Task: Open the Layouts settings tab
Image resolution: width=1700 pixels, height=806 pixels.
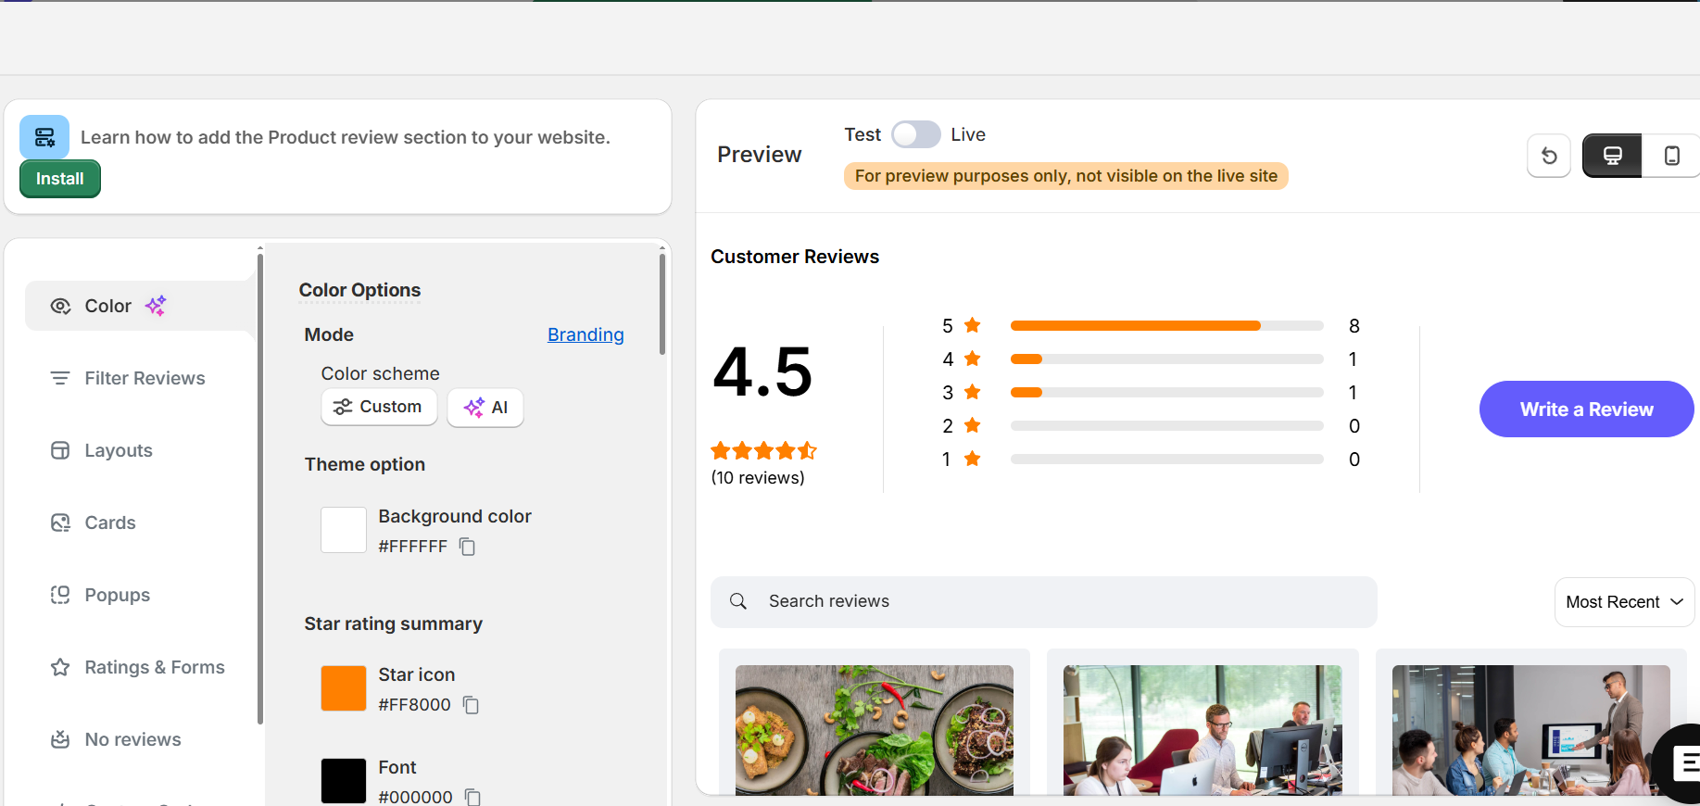Action: pyautogui.click(x=118, y=450)
